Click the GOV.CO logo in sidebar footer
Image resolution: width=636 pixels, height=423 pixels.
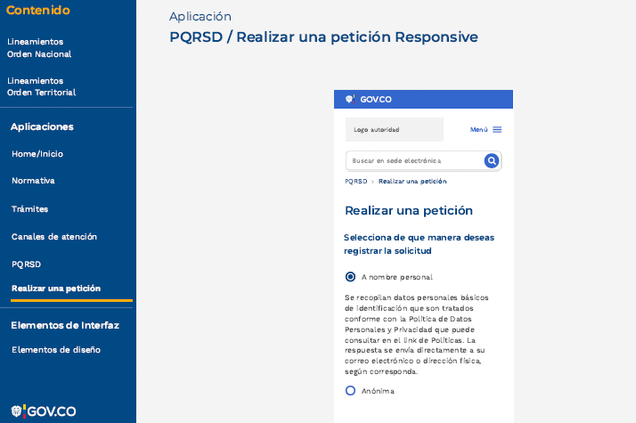tap(43, 411)
